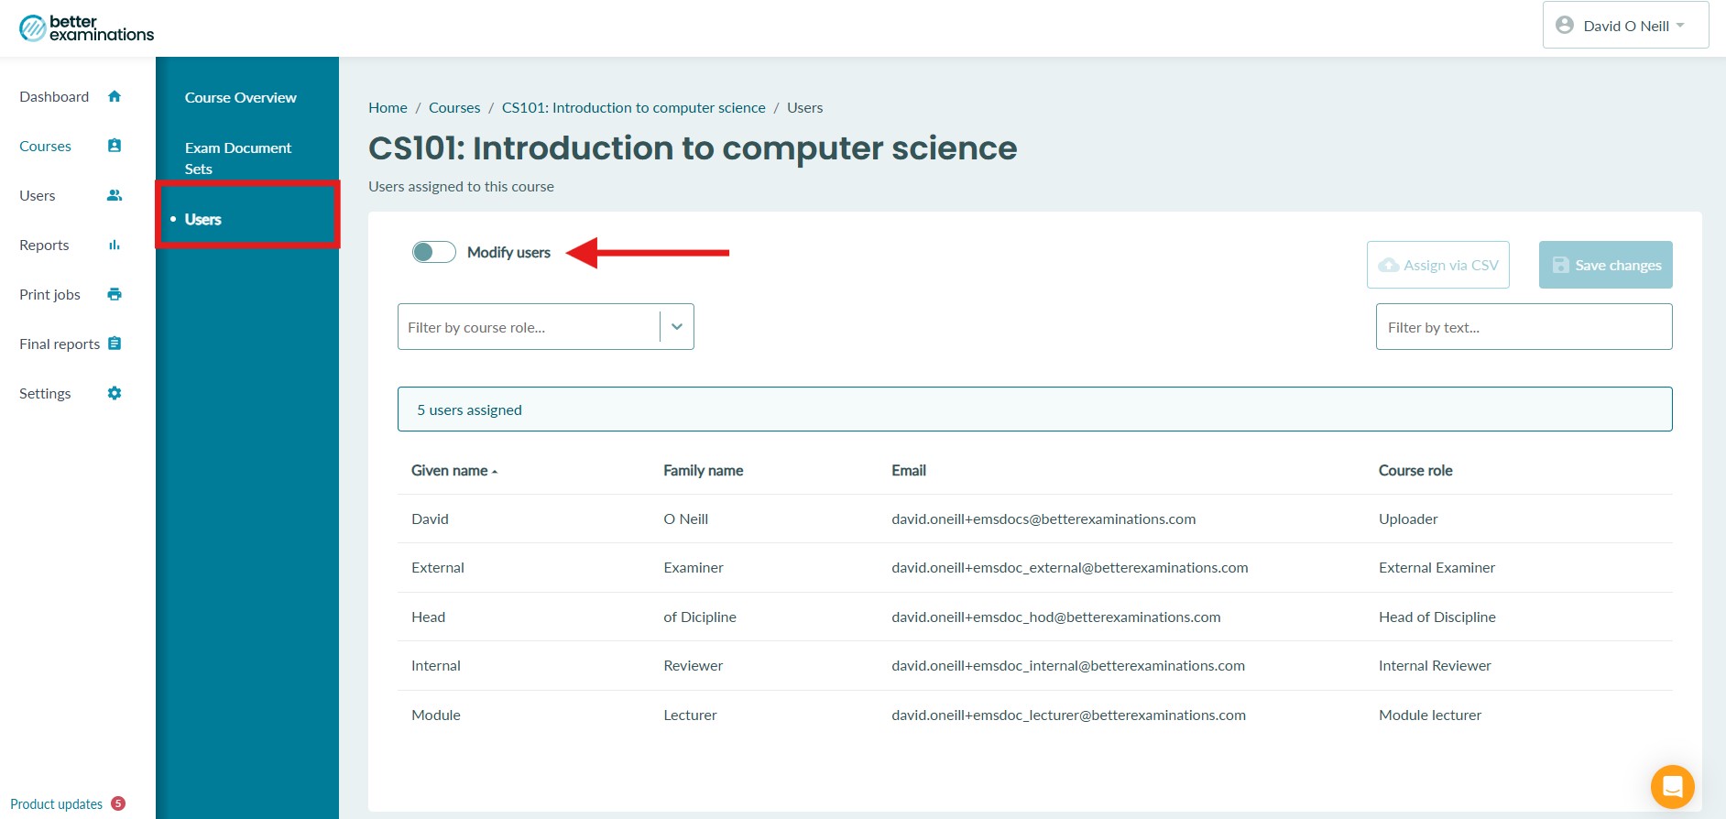The width and height of the screenshot is (1726, 819).
Task: Click the Course role column header
Action: pyautogui.click(x=1415, y=471)
